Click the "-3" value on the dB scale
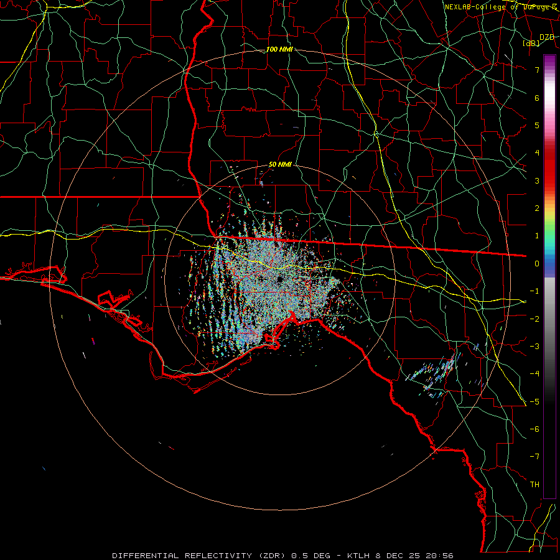 coord(534,347)
